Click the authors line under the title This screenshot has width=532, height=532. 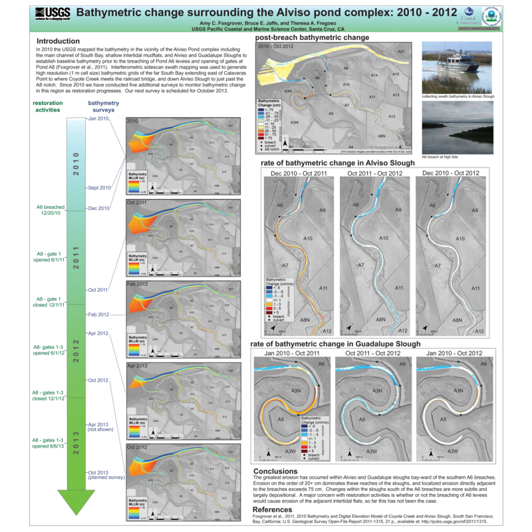(268, 23)
